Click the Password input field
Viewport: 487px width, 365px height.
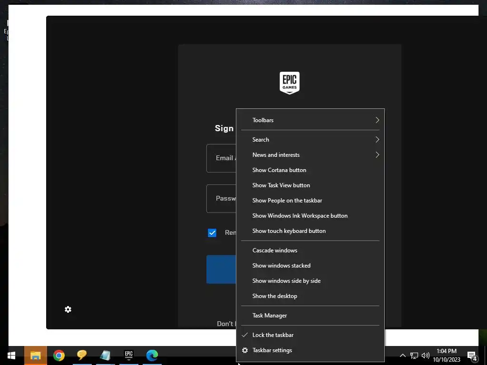[x=222, y=199]
